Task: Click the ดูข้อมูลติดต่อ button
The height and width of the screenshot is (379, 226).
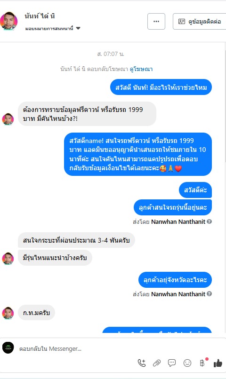Action: click(x=199, y=22)
